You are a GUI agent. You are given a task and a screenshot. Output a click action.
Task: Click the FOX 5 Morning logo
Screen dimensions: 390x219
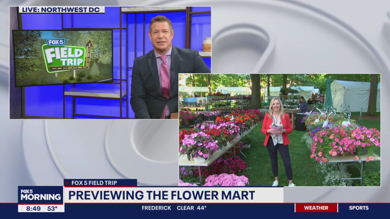(41, 195)
